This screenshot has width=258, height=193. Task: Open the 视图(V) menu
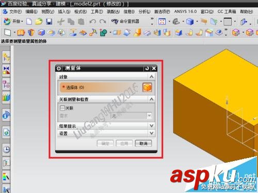[48, 11]
